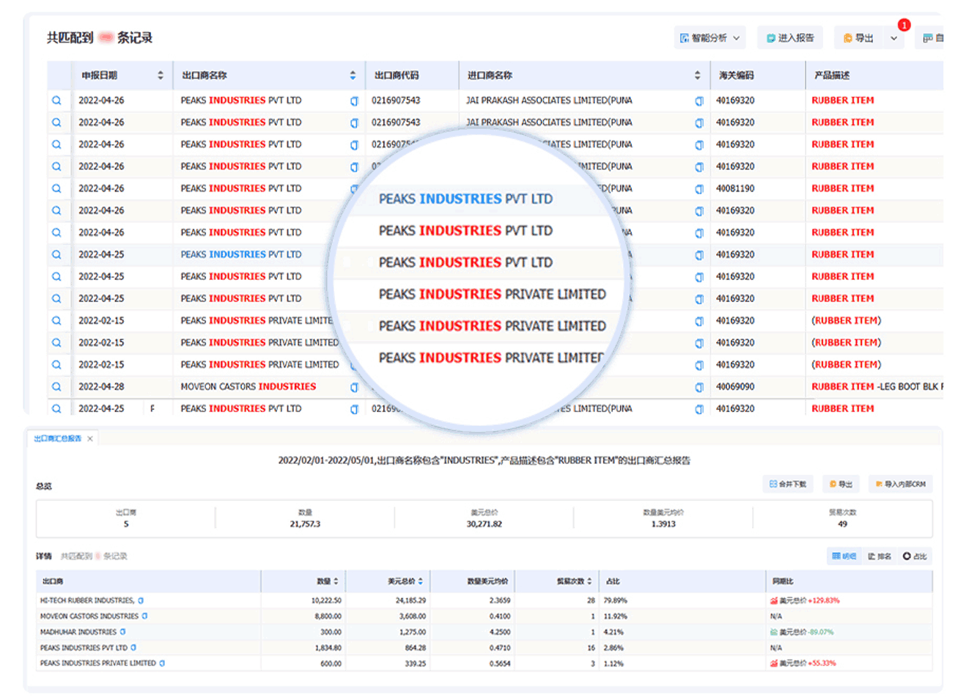958x700 pixels.
Task: Open the PEAKS INDUSTRIES PVT LTD summary link
Action: [x=84, y=648]
